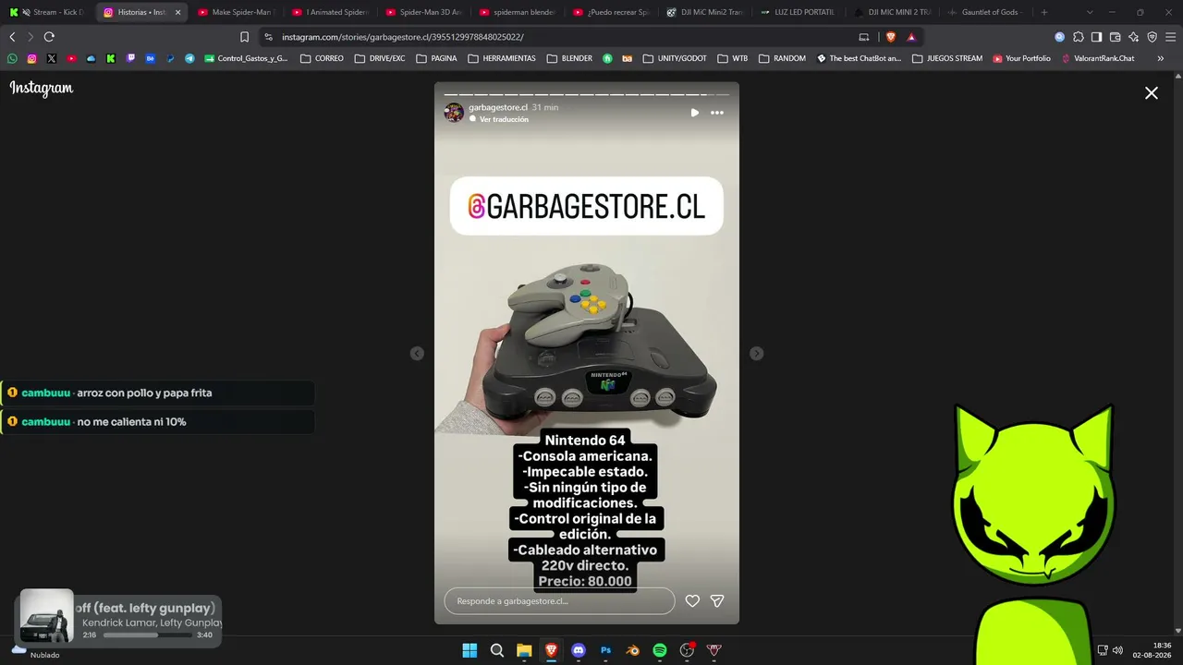This screenshot has width=1183, height=665.
Task: Open the tab search dropdown arrow
Action: (x=1090, y=12)
